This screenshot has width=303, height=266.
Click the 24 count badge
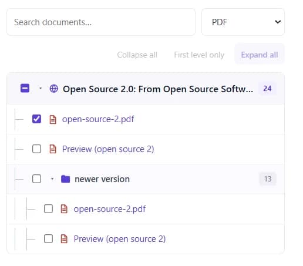pyautogui.click(x=267, y=89)
